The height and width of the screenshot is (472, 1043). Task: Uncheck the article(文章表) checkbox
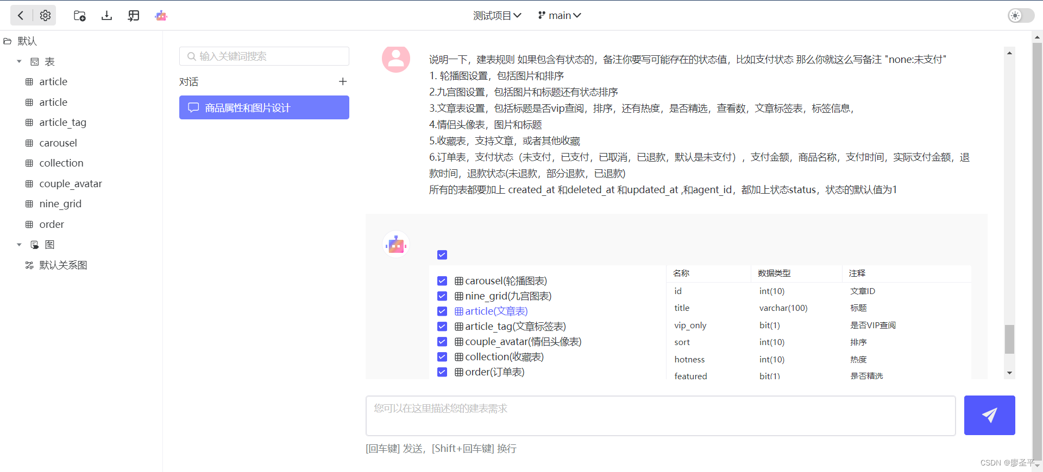pos(442,311)
